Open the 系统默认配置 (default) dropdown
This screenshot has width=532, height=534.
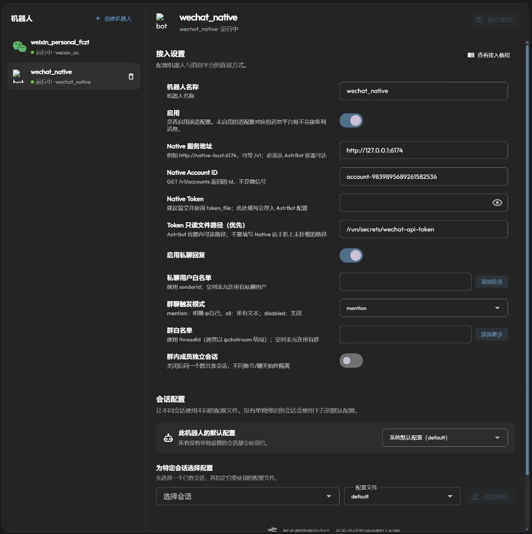445,438
